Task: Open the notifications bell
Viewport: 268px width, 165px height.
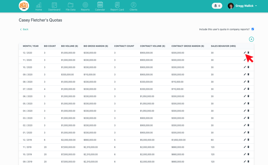Action: (x=217, y=6)
